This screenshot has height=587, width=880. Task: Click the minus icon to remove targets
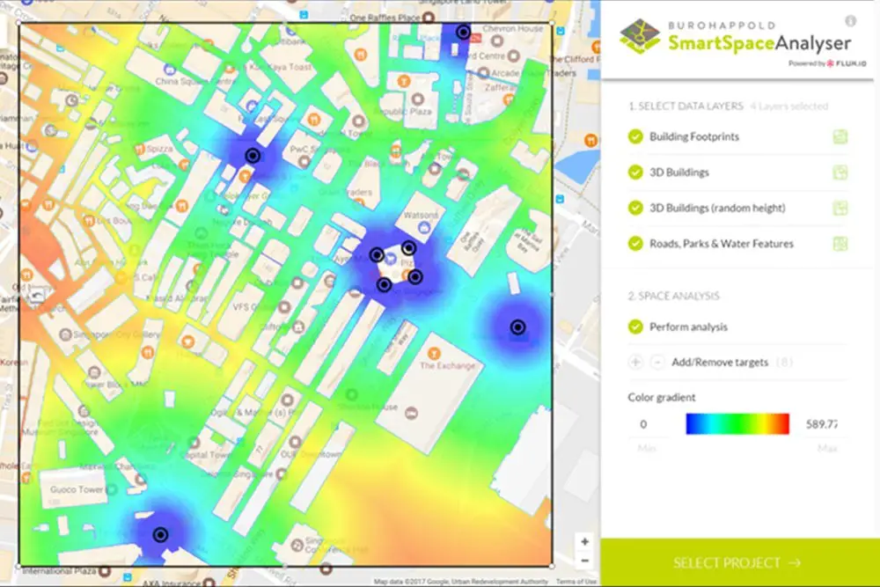[x=656, y=362]
